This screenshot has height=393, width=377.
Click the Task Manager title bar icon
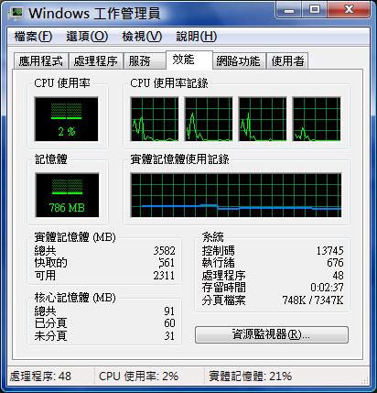pos(16,14)
